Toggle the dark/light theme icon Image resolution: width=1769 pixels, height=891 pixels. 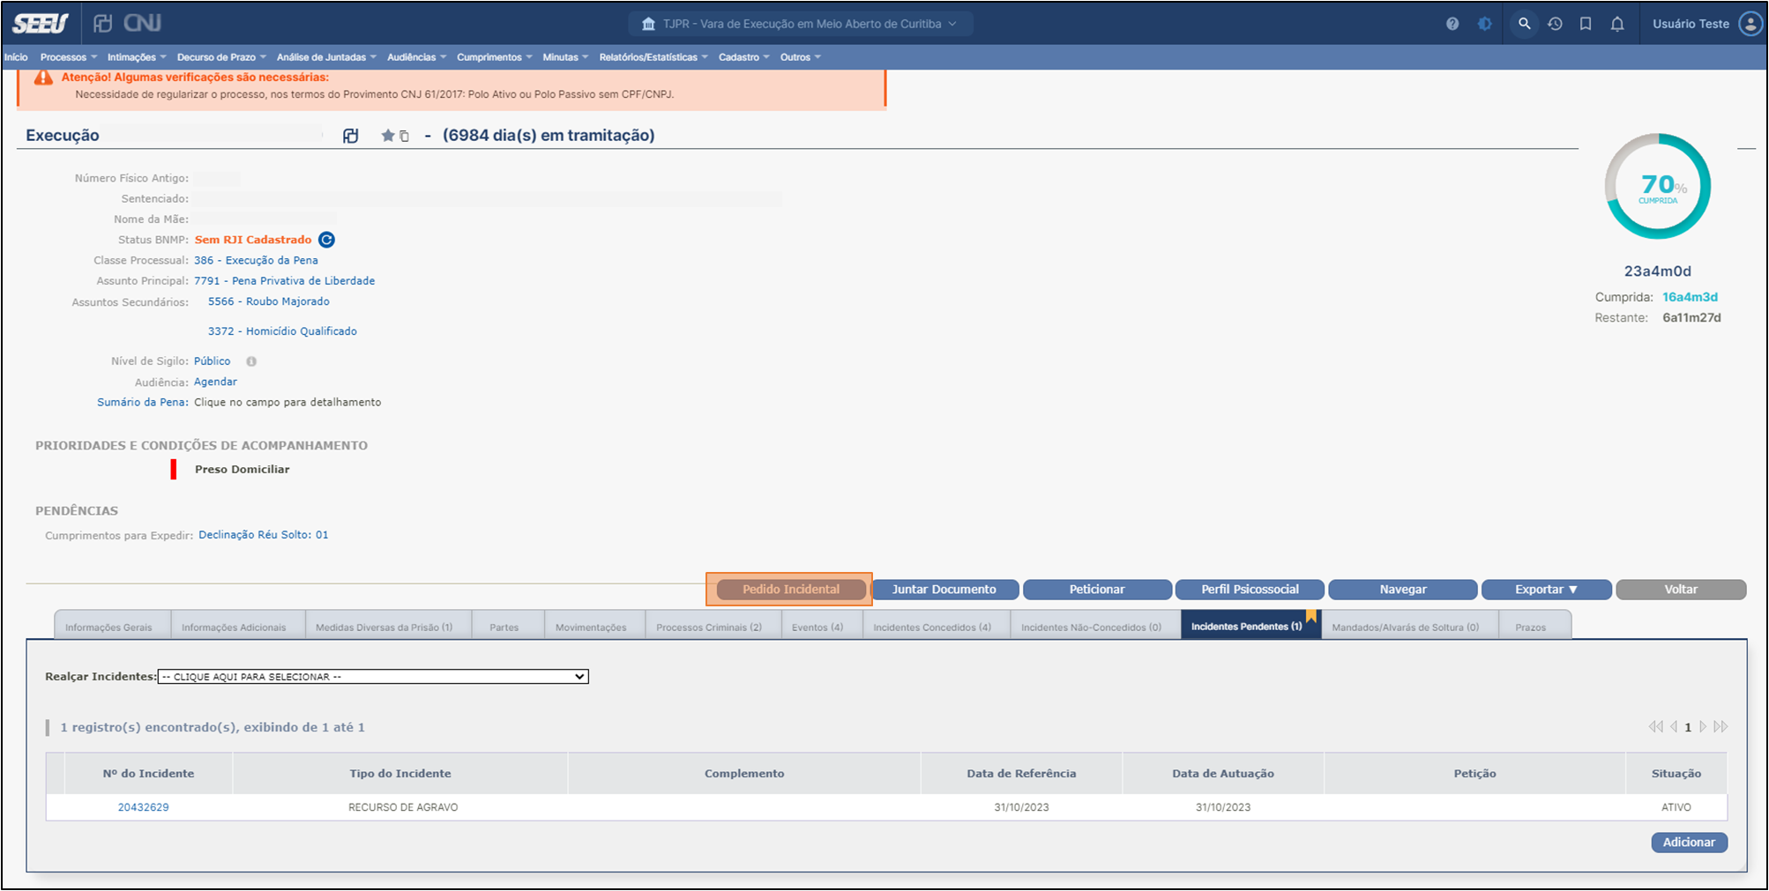click(1485, 24)
